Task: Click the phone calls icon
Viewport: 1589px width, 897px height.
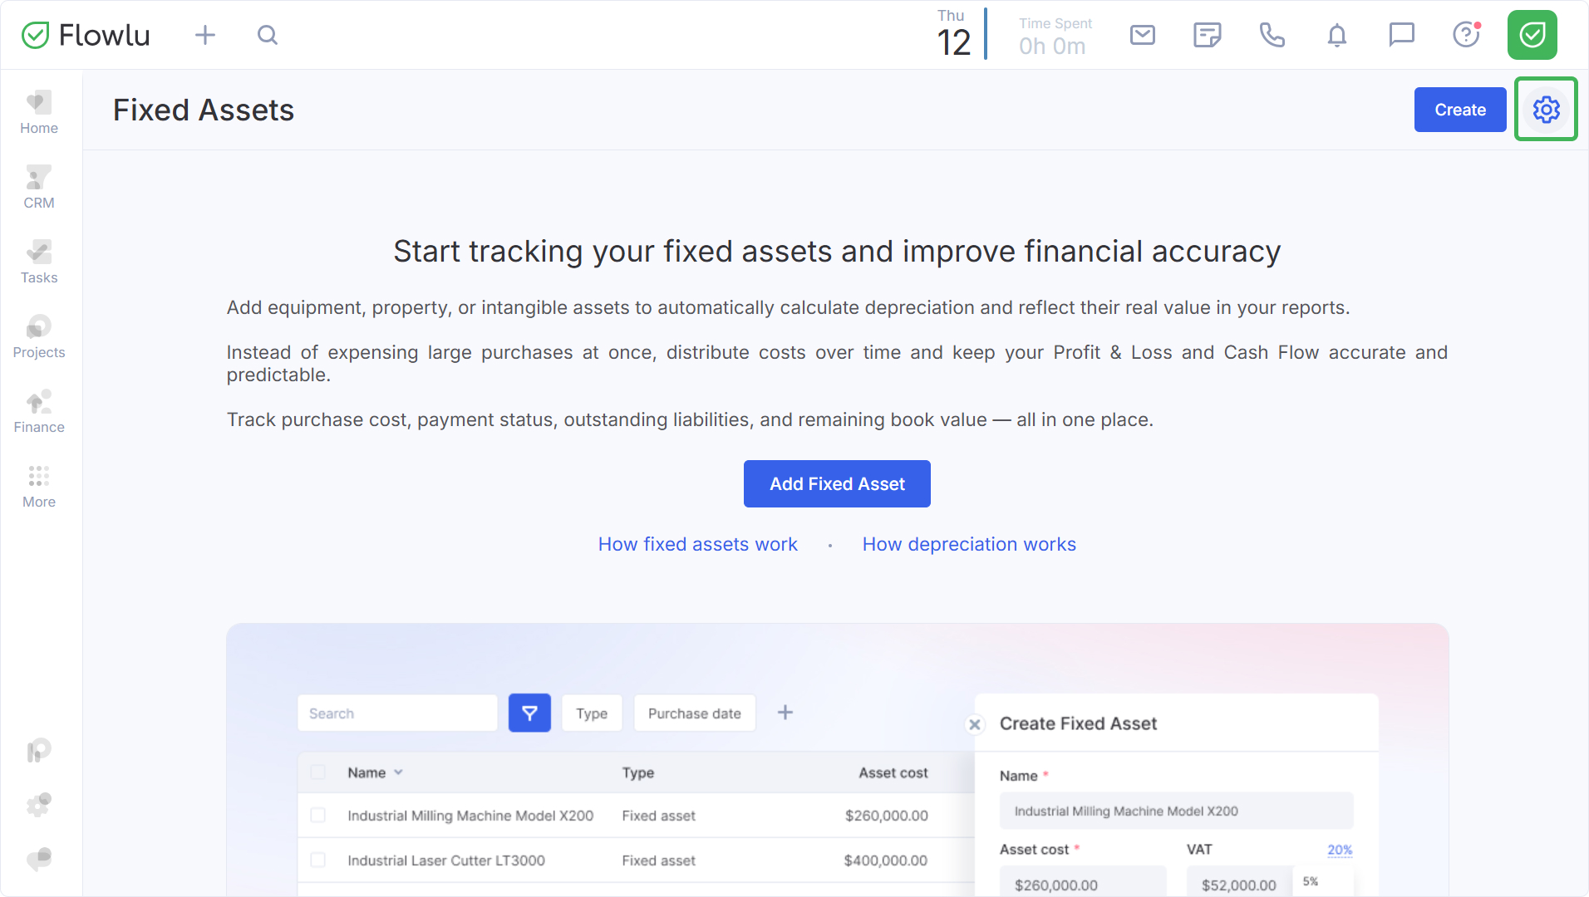Action: (x=1272, y=35)
